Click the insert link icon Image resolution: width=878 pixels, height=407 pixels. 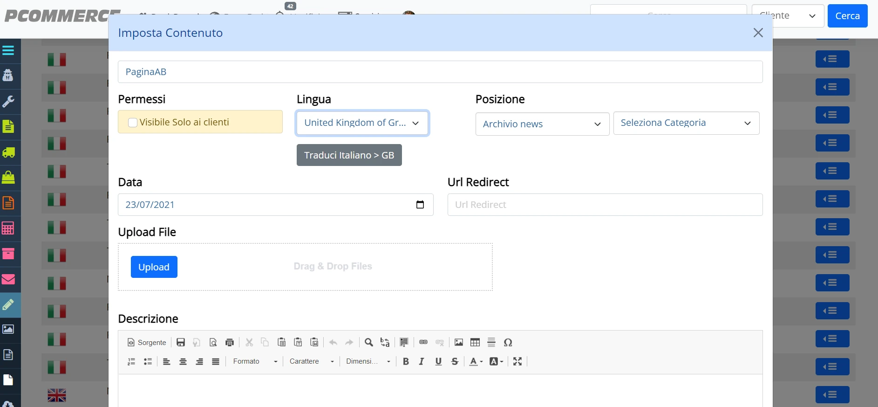click(x=423, y=342)
